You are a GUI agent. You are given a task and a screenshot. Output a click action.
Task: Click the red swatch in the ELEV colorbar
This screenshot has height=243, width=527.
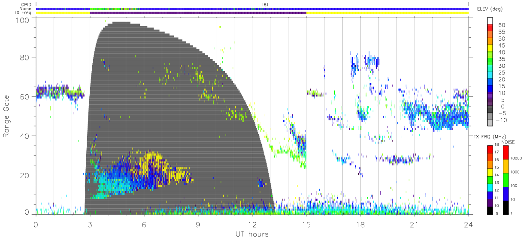pyautogui.click(x=490, y=28)
